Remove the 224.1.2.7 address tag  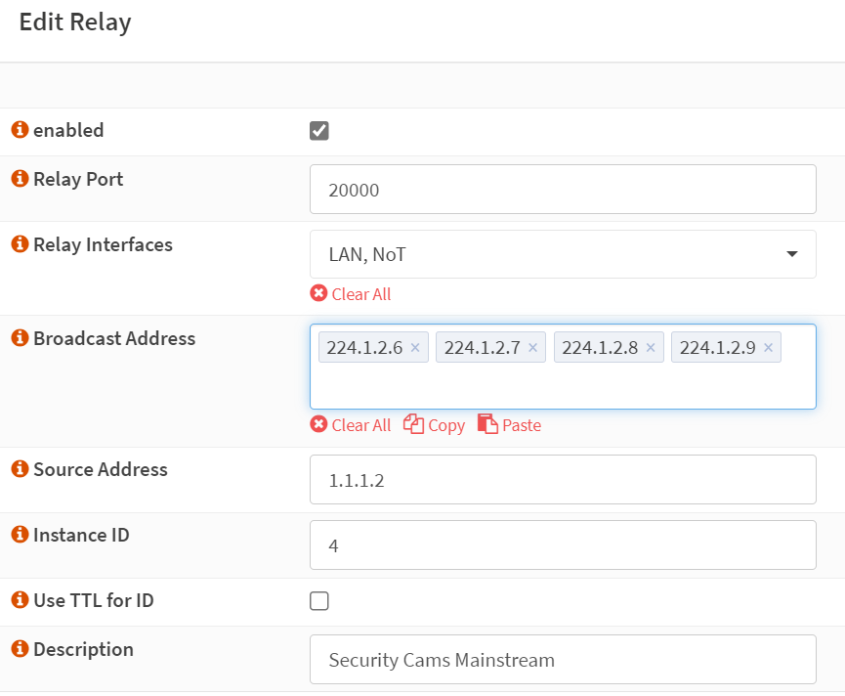pos(533,348)
